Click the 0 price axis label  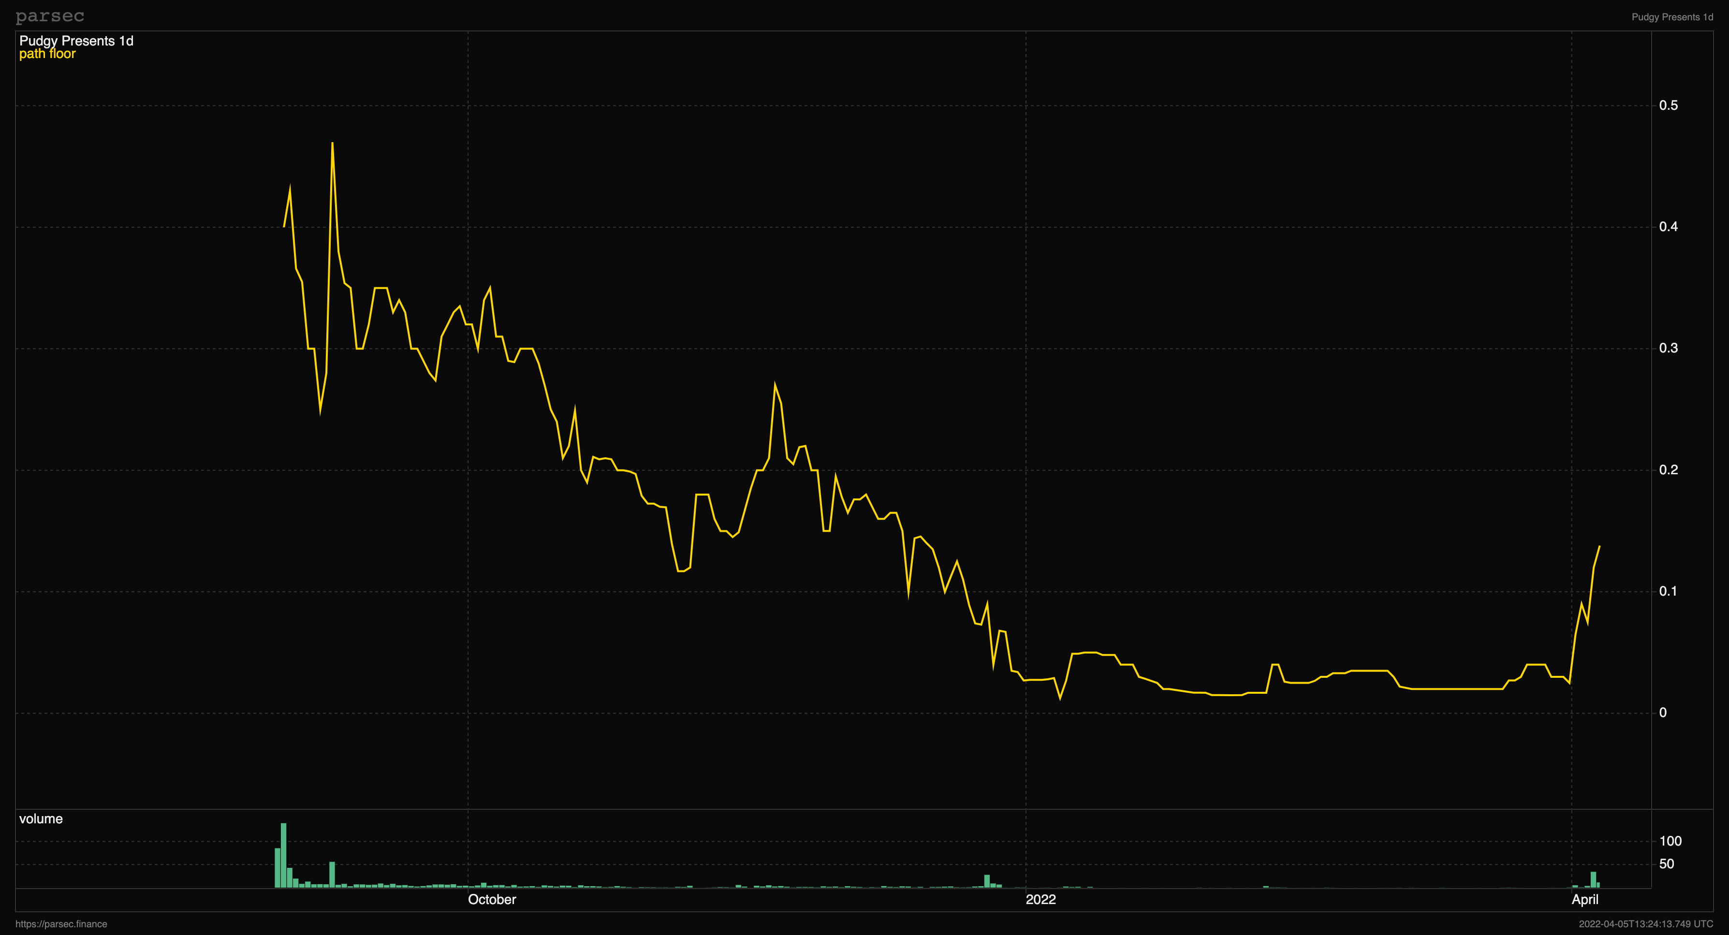pos(1663,713)
